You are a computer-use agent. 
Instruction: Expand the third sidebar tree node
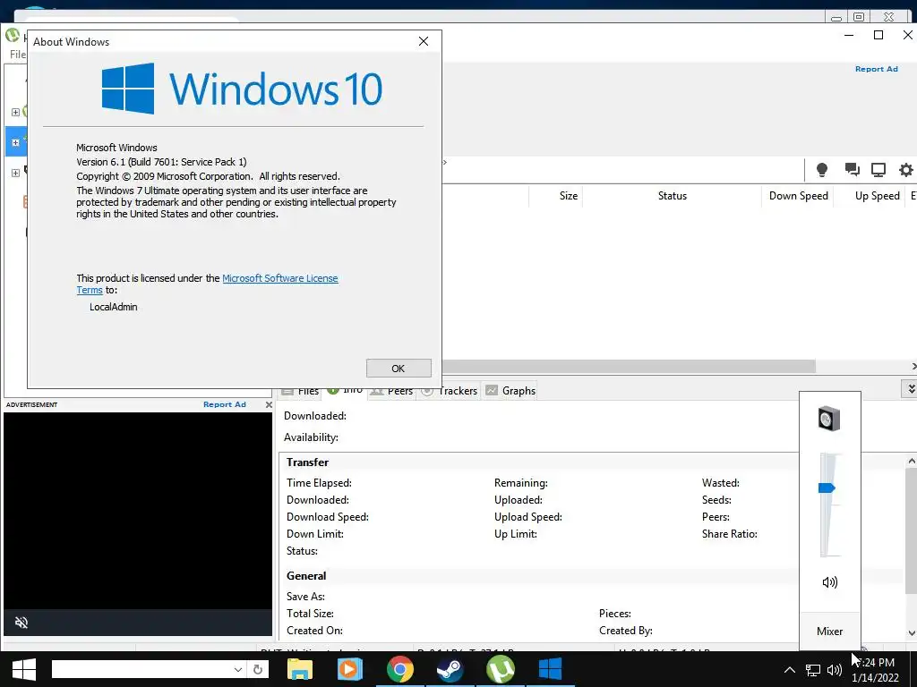pos(16,173)
